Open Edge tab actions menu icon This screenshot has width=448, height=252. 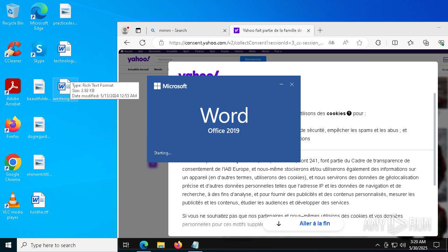[x=138, y=30]
